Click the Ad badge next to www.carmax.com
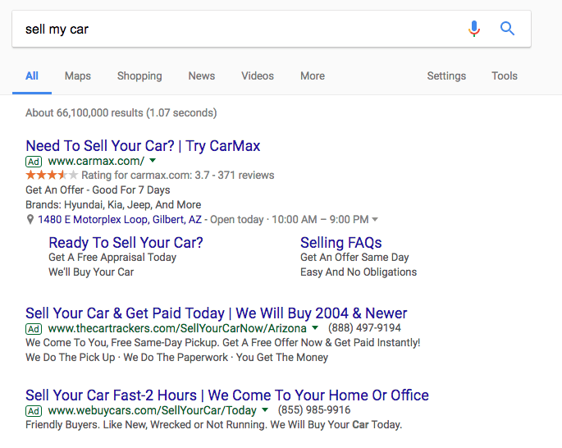 (x=34, y=162)
